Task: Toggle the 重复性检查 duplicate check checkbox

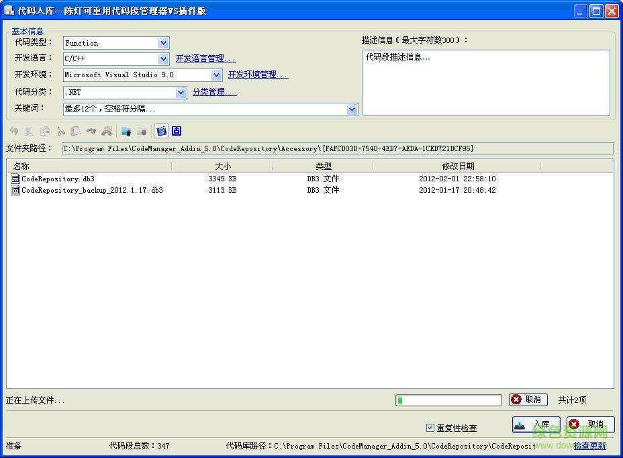Action: (x=429, y=427)
